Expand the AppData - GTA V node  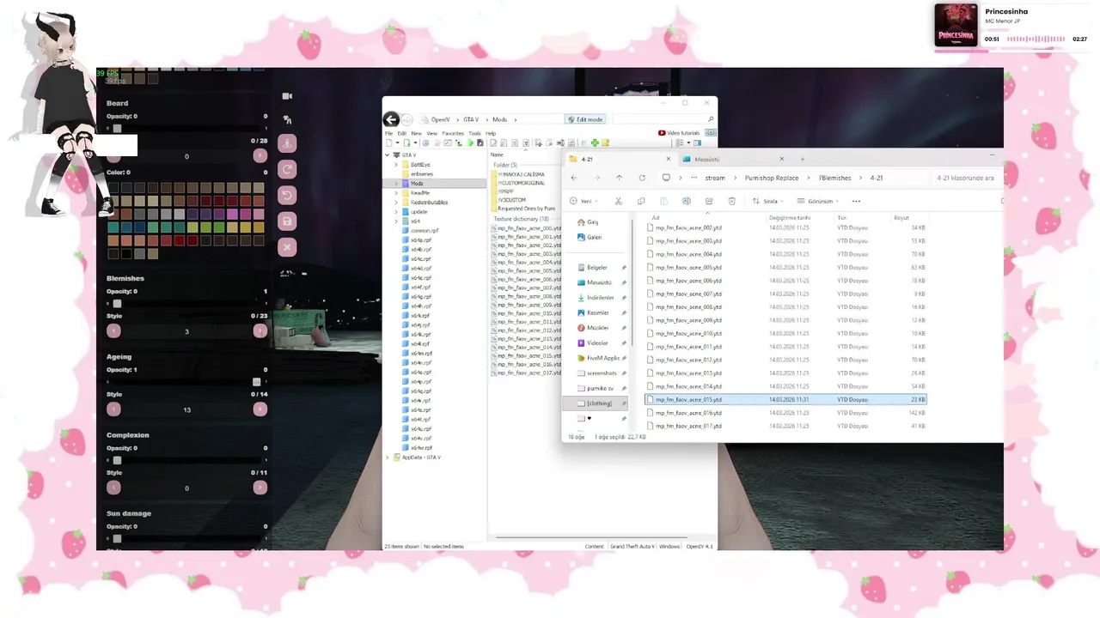pyautogui.click(x=387, y=457)
